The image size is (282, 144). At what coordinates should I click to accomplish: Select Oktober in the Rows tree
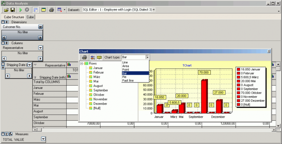coord(99,95)
